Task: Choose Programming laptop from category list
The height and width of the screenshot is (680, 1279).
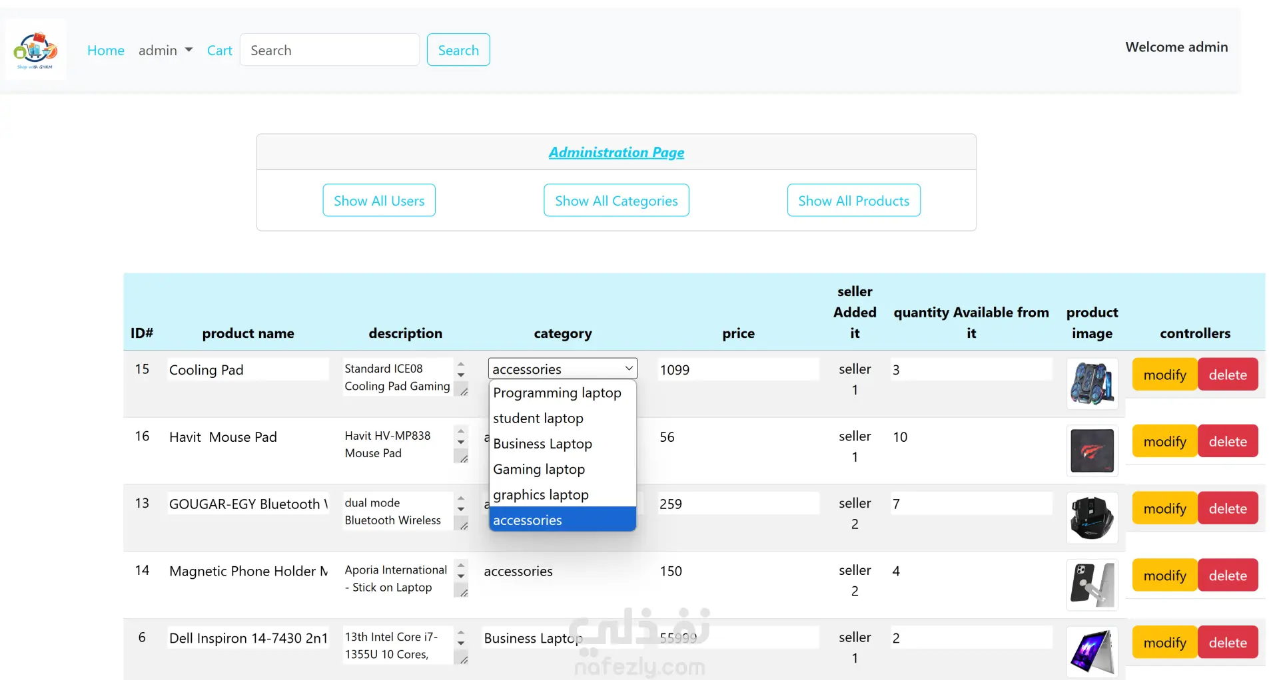Action: 563,393
